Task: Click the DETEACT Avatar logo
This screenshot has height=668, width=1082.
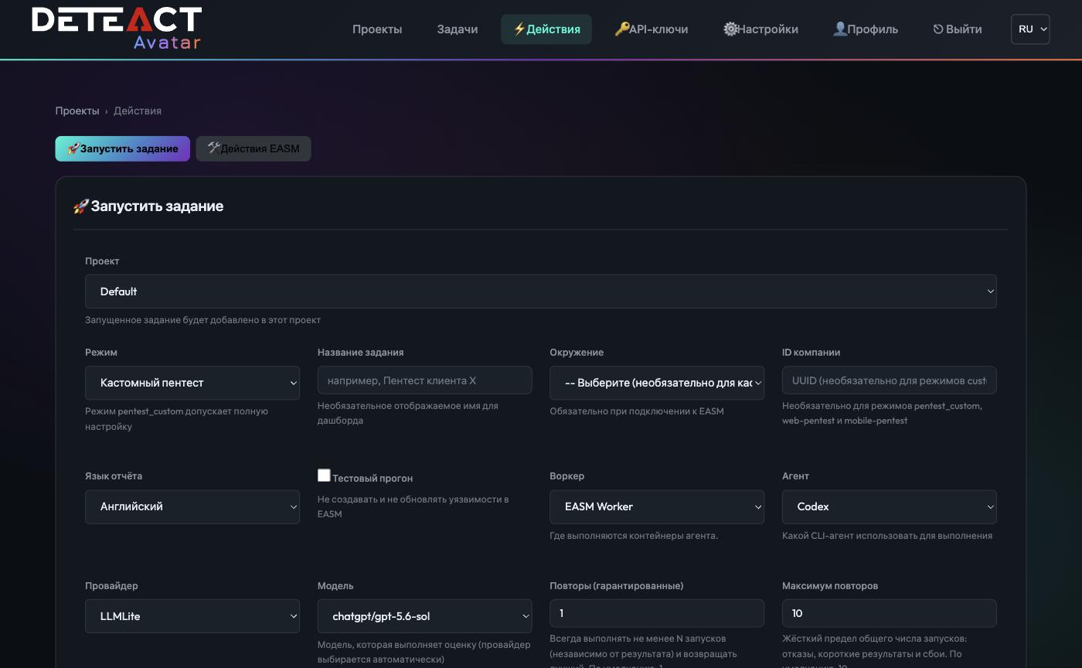Action: (117, 29)
